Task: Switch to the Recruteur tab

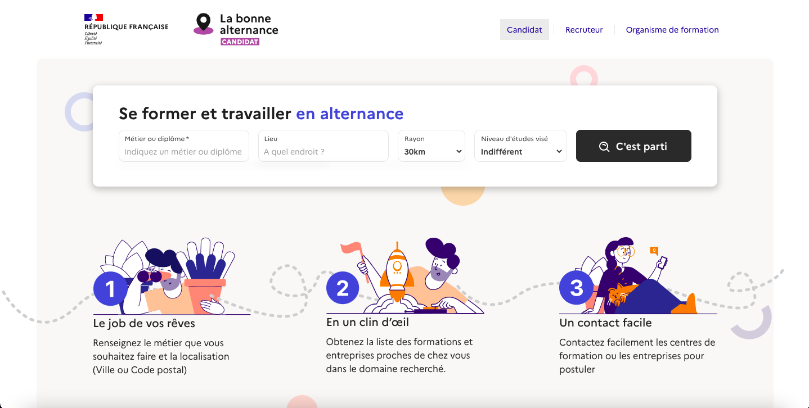Action: pos(584,30)
